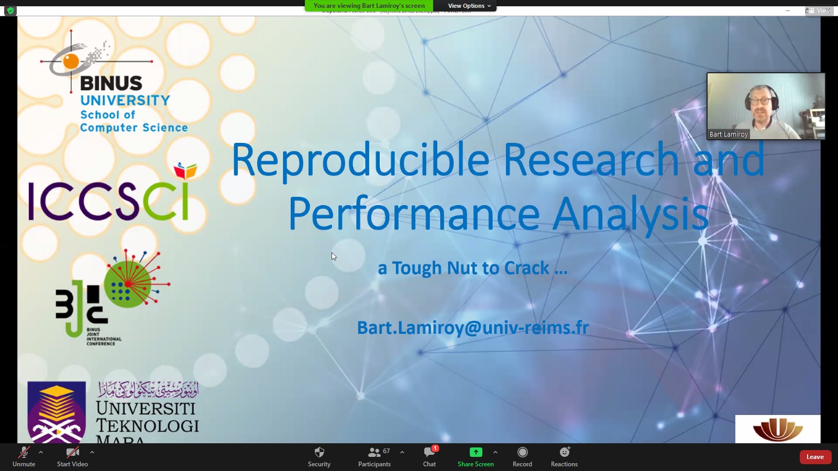
Task: Expand audio options arrow beside Unmute
Action: click(x=41, y=452)
